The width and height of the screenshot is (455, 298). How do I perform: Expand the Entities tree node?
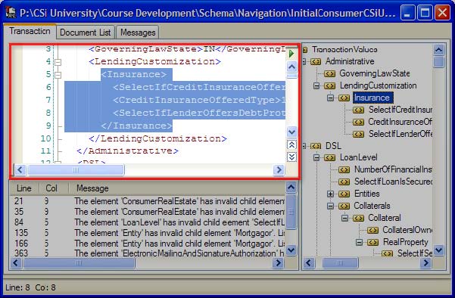pos(330,194)
